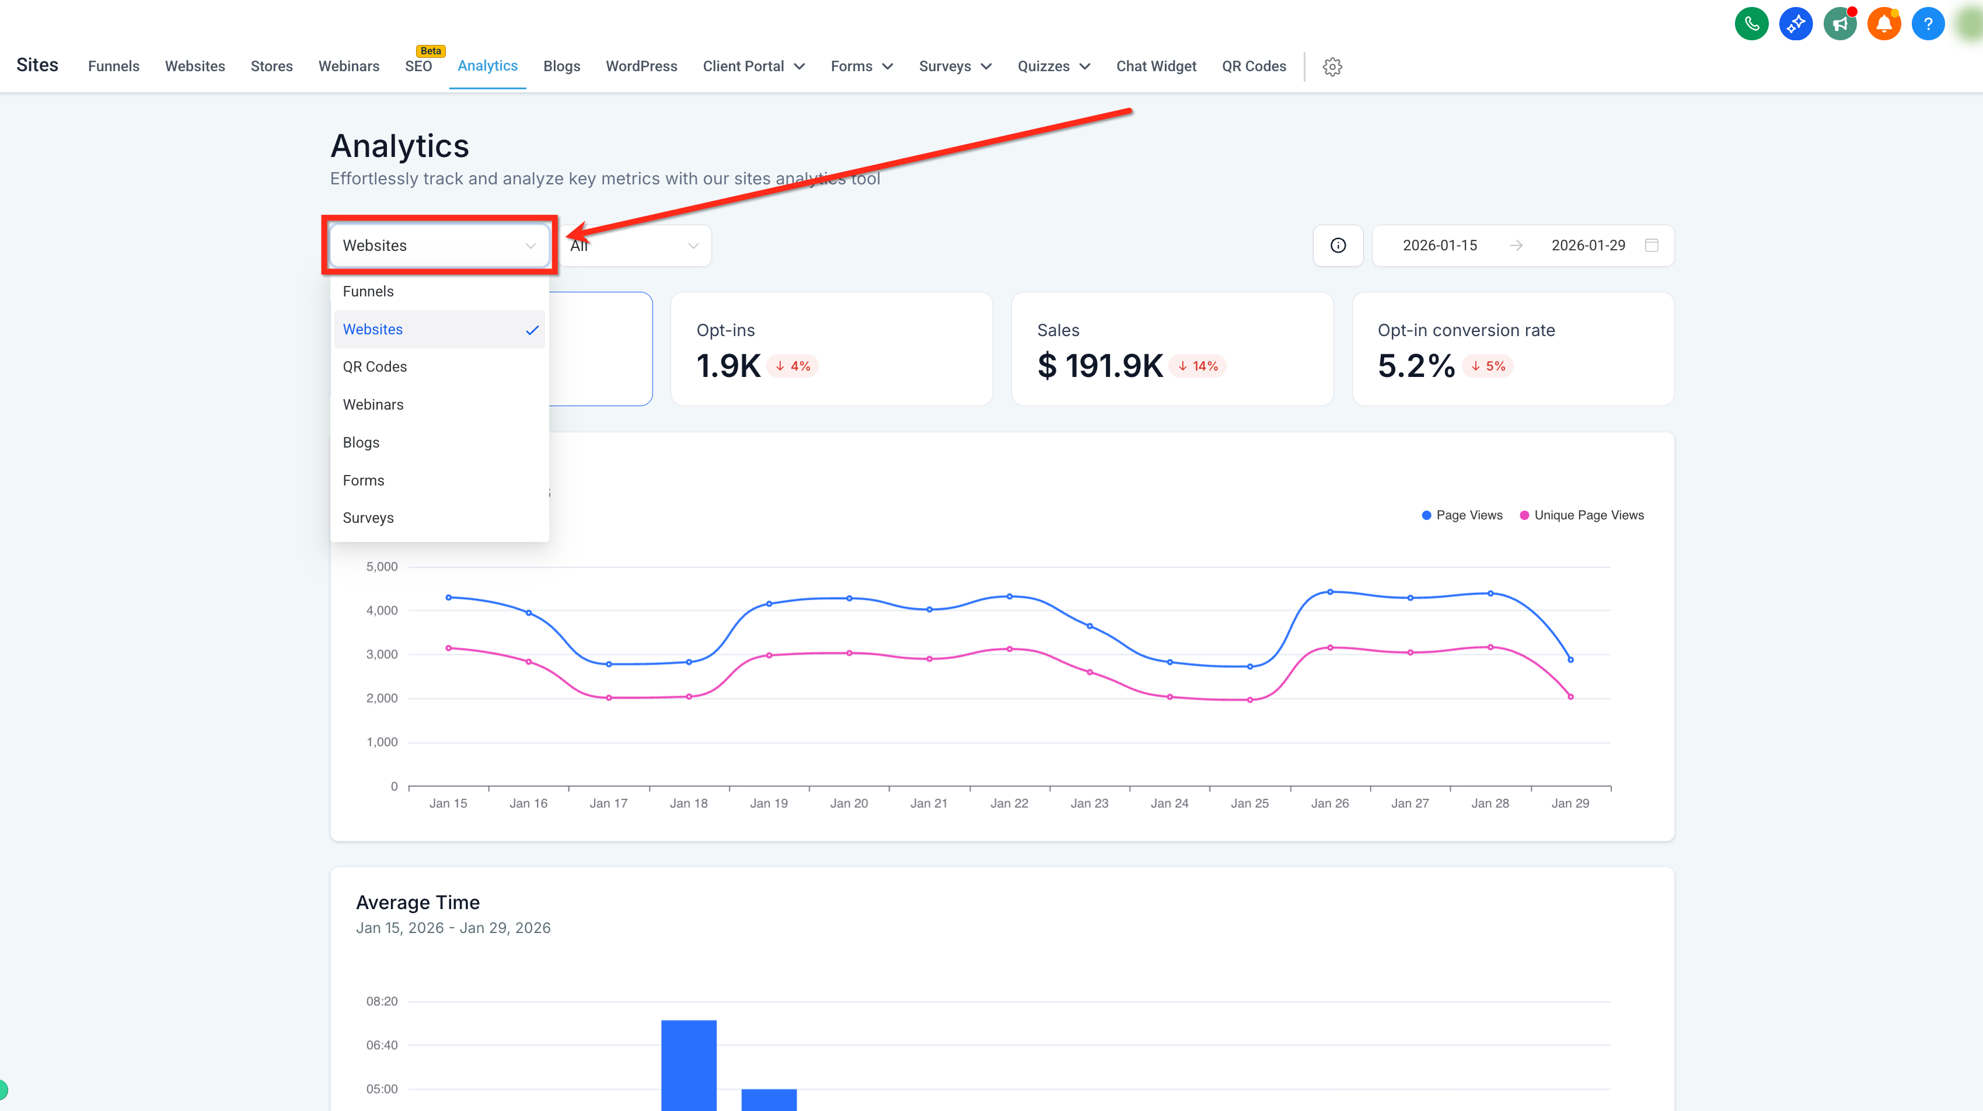
Task: Click the info icon beside the date range
Action: click(1338, 246)
